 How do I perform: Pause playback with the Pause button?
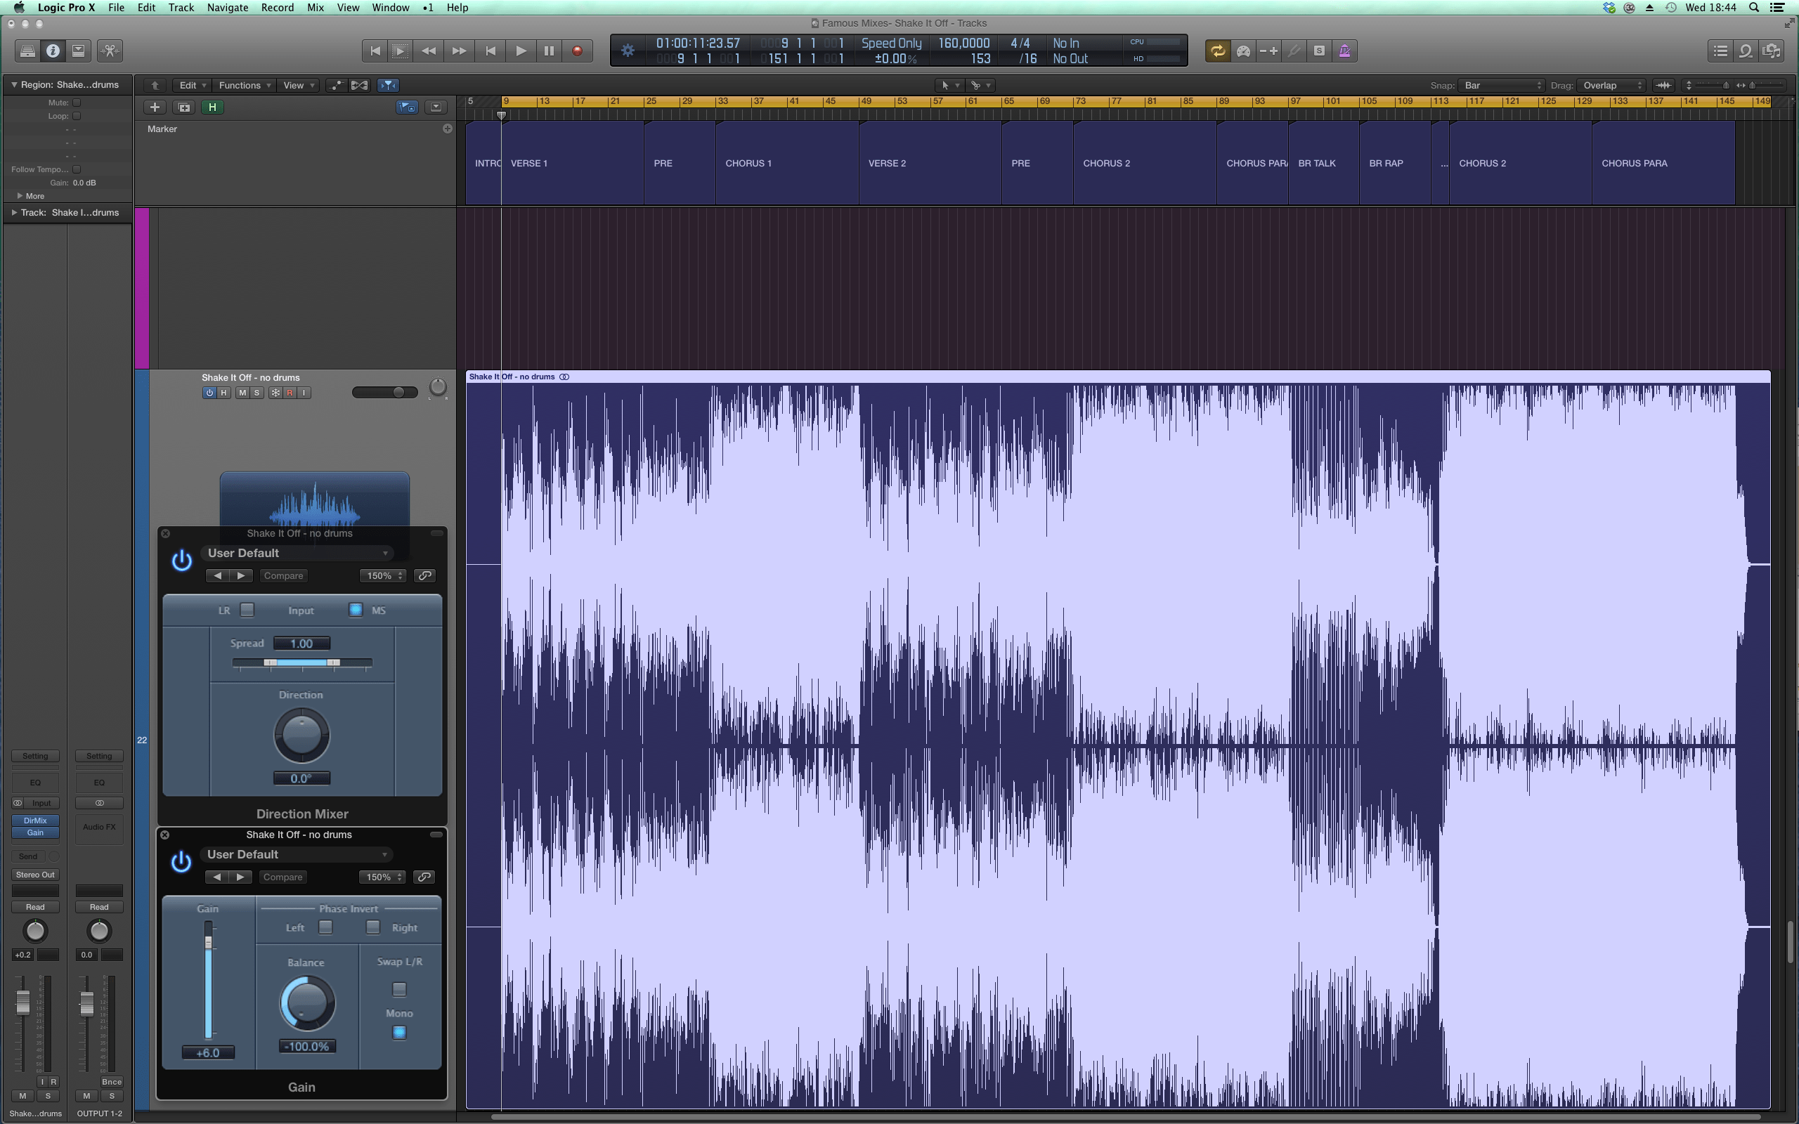click(549, 51)
